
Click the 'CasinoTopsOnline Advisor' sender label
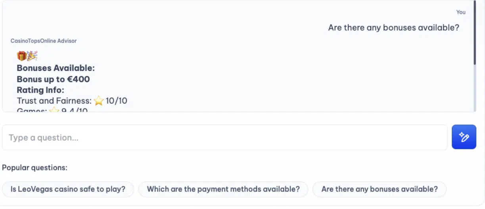[44, 41]
